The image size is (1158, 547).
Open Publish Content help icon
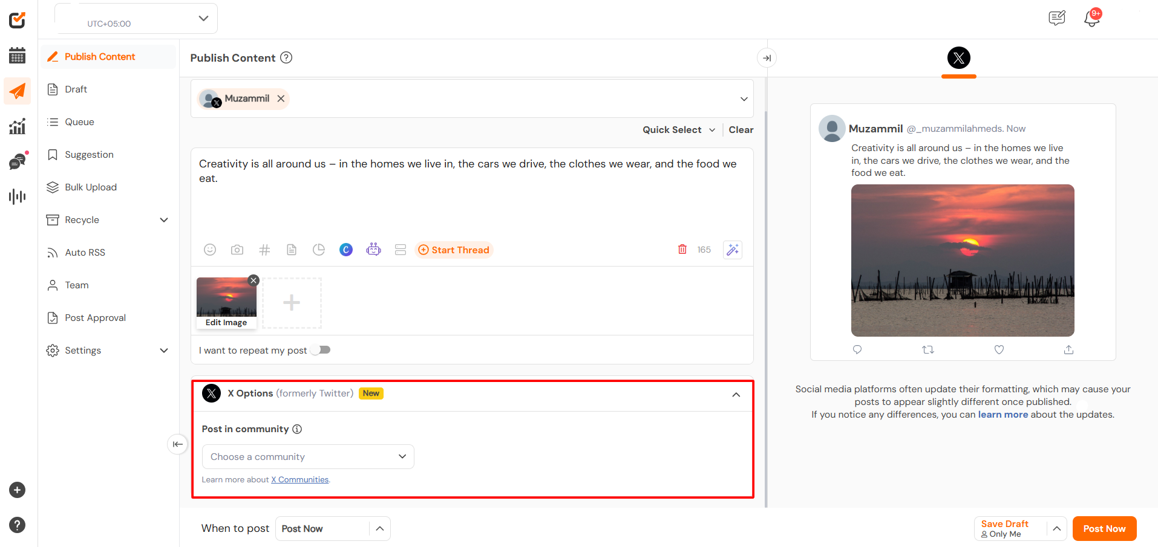(287, 57)
